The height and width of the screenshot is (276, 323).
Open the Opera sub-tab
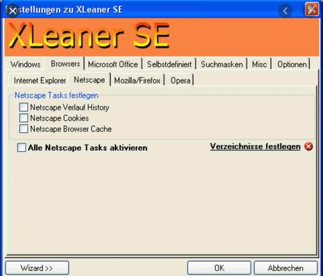[180, 80]
